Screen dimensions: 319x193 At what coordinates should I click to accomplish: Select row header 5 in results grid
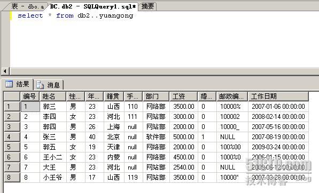point(12,147)
